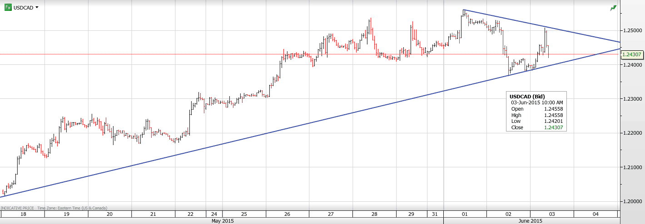Viewport: 645px width, 224px height.
Task: Click the 1.20000 price axis label
Action: point(632,201)
